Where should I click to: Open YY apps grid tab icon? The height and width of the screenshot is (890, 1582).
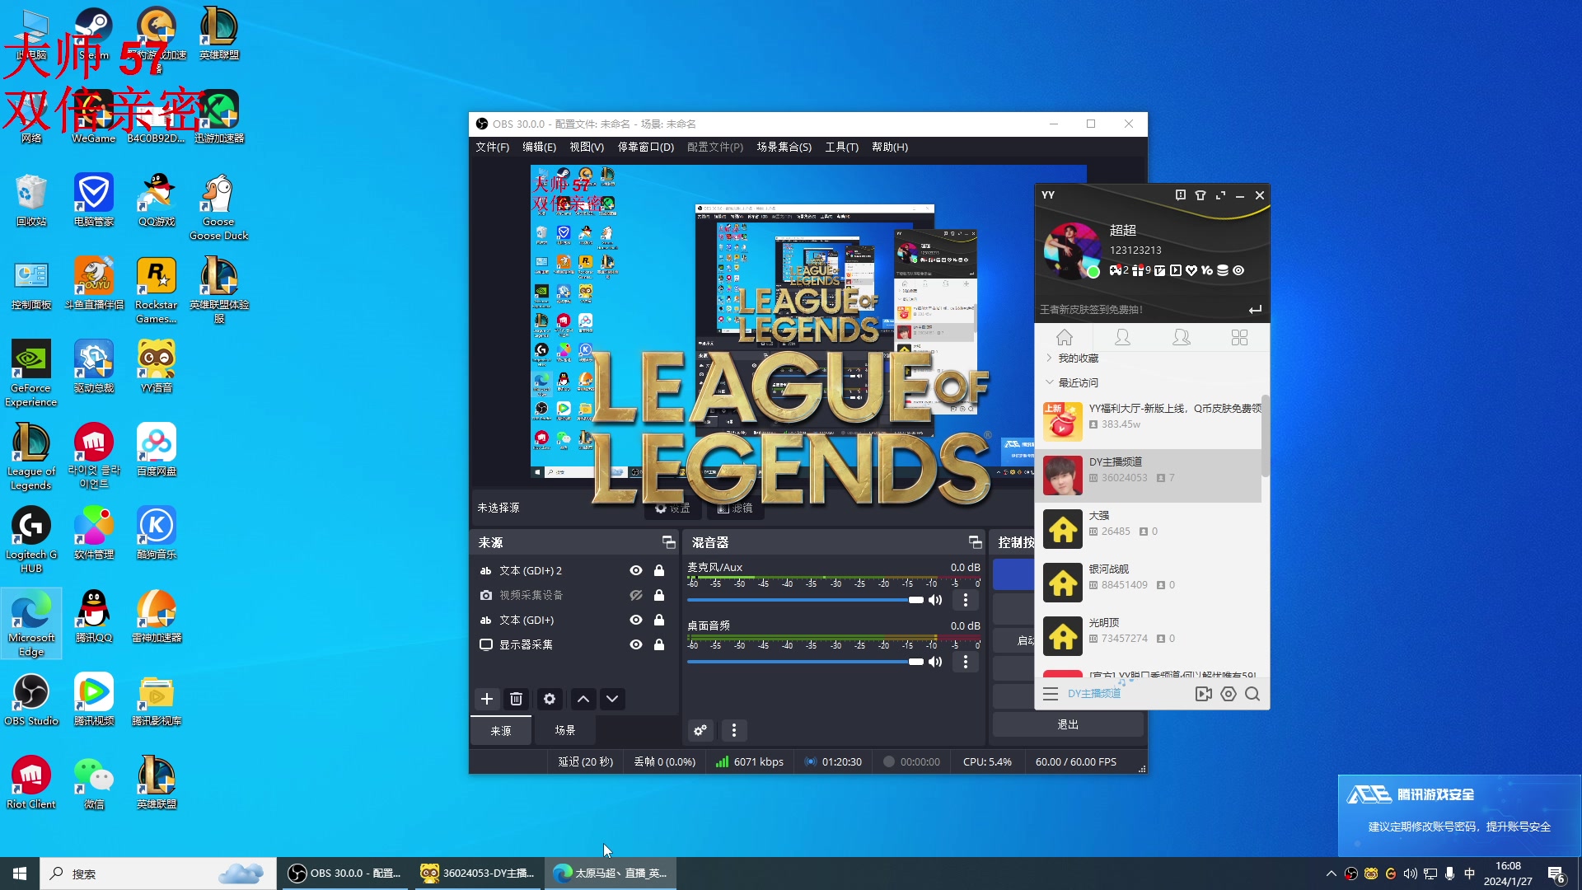pos(1239,337)
